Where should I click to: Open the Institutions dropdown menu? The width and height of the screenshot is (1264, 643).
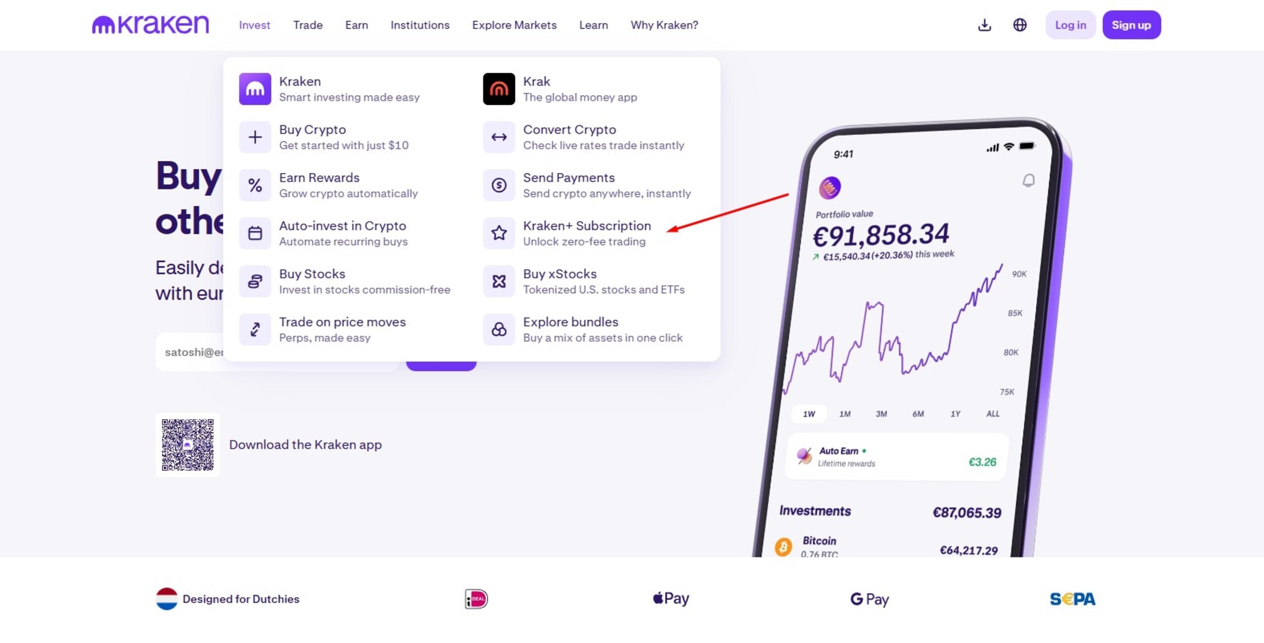click(419, 25)
